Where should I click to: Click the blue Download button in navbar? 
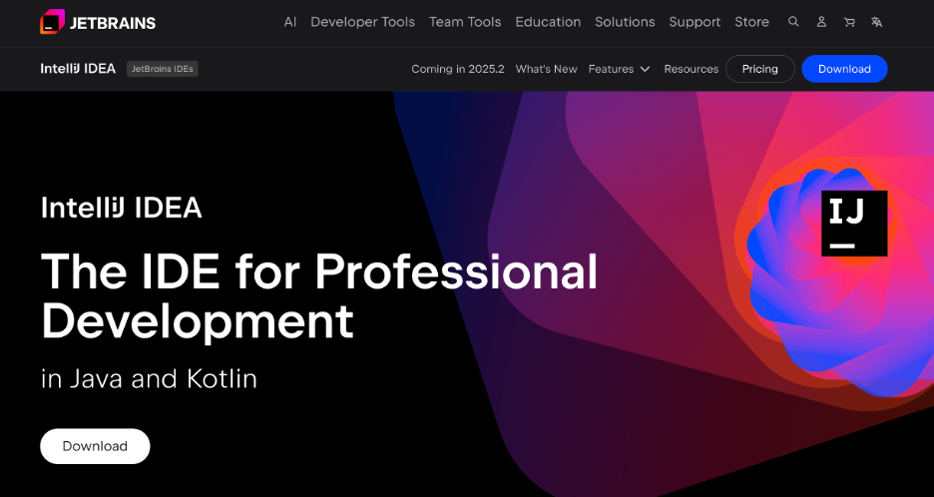(844, 69)
